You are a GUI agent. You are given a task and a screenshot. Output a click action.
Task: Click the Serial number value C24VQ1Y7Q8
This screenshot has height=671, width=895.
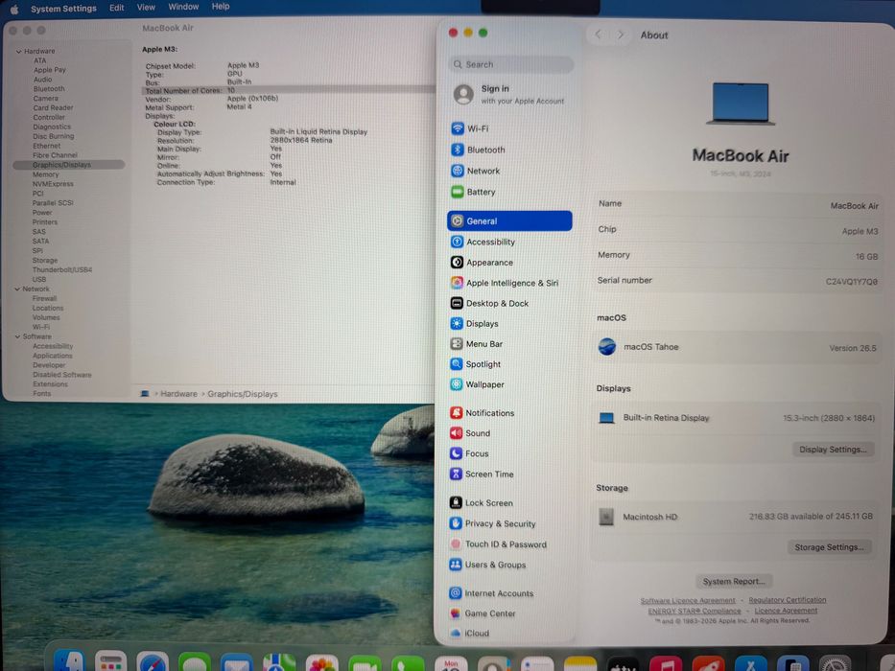click(x=852, y=282)
